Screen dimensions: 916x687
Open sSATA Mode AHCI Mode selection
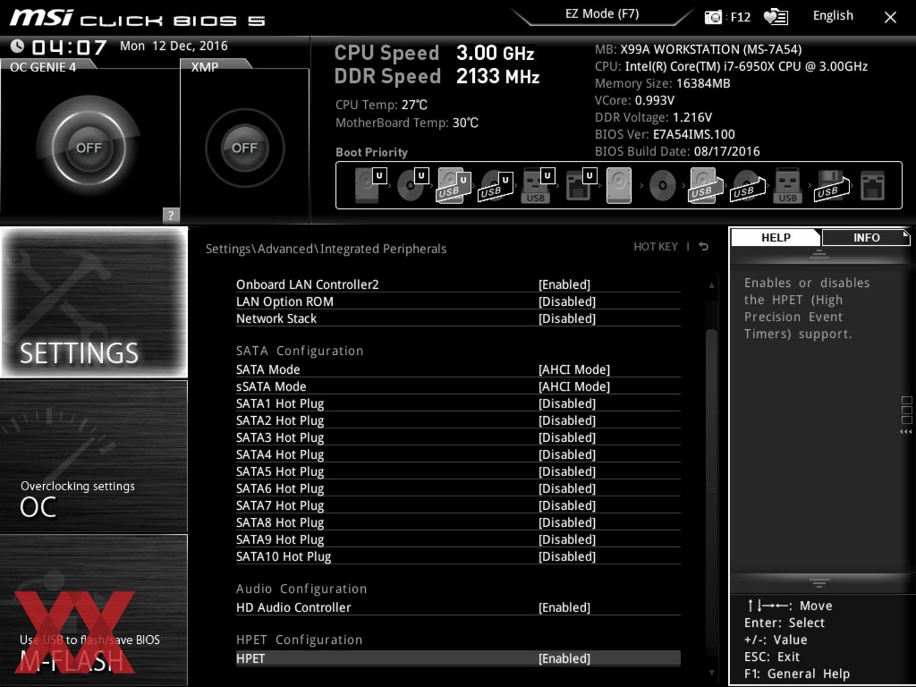tap(574, 387)
